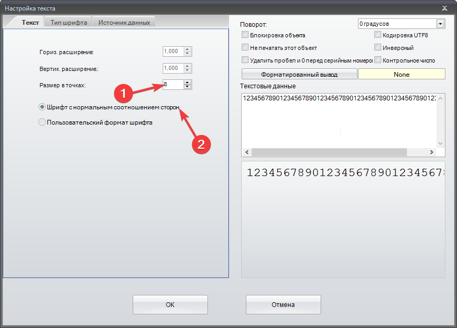Click the Размер в точках input field
Screen dimensions: 457x328
[x=173, y=85]
